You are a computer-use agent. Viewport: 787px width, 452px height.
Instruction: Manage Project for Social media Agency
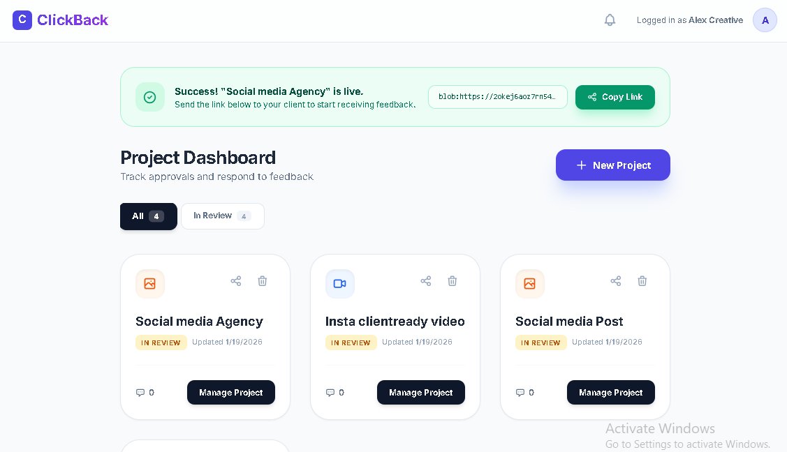point(231,393)
